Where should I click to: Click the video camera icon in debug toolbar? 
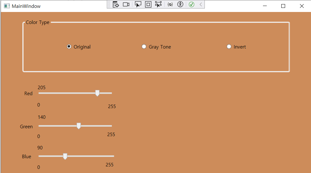coord(126,4)
